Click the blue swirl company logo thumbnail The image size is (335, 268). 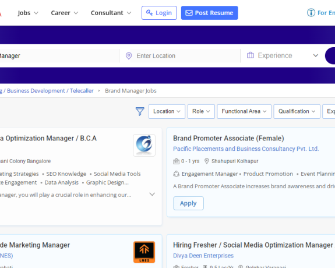144,145
